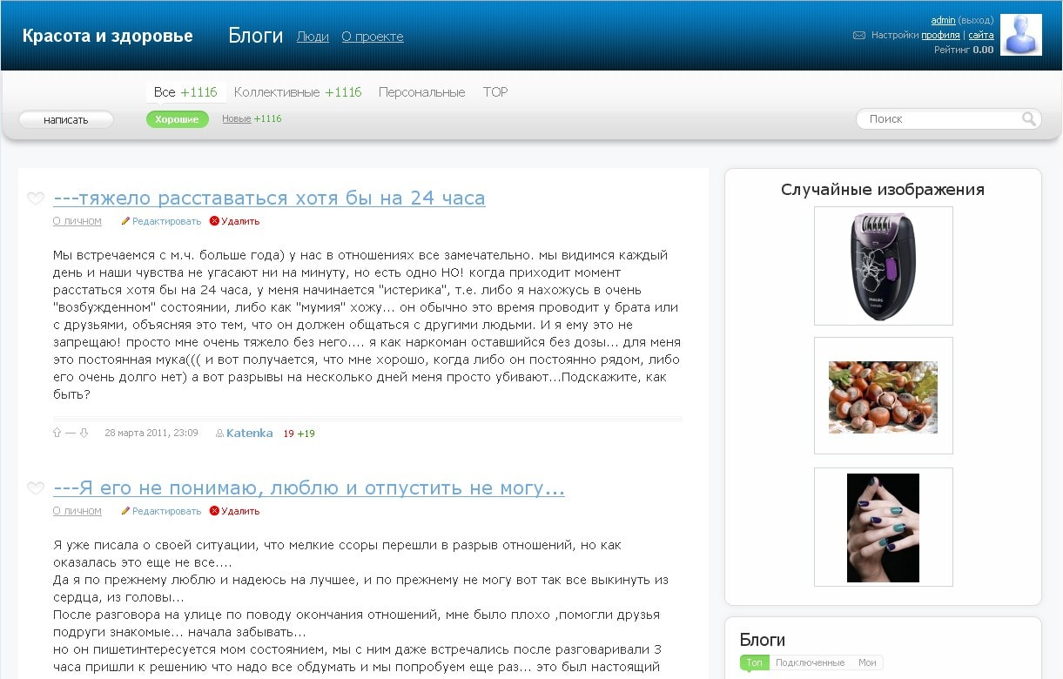Select 'Топ' tab in Блоги panel
The width and height of the screenshot is (1063, 679).
click(755, 662)
